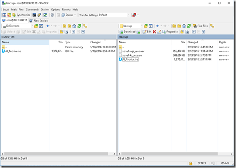Go to the local panel parent directory icon
The image size is (236, 168).
(64, 26)
